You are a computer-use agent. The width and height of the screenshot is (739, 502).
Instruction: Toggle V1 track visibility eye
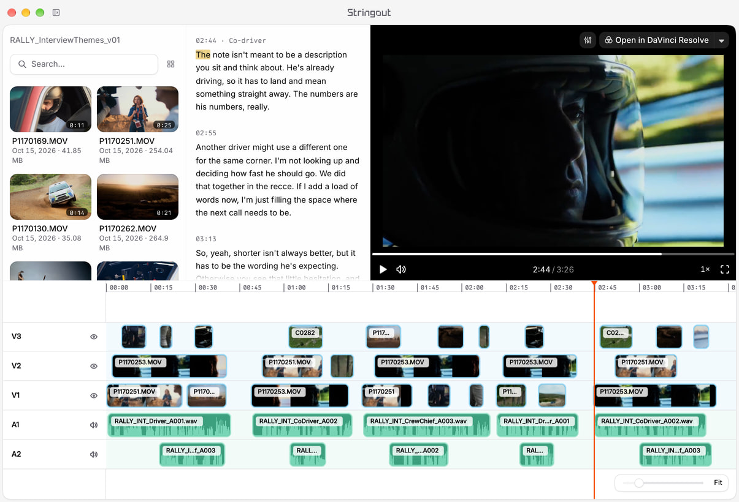pyautogui.click(x=94, y=395)
